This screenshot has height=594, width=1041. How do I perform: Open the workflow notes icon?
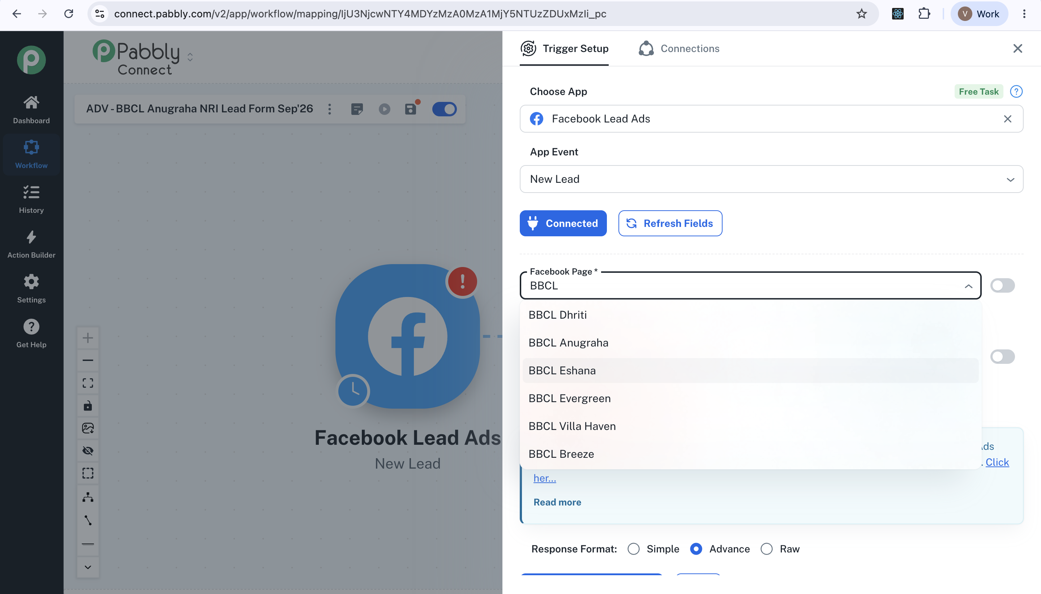click(357, 109)
